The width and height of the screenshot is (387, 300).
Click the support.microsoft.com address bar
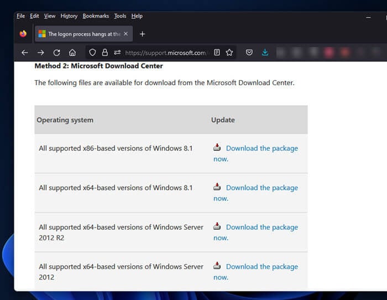tap(165, 53)
